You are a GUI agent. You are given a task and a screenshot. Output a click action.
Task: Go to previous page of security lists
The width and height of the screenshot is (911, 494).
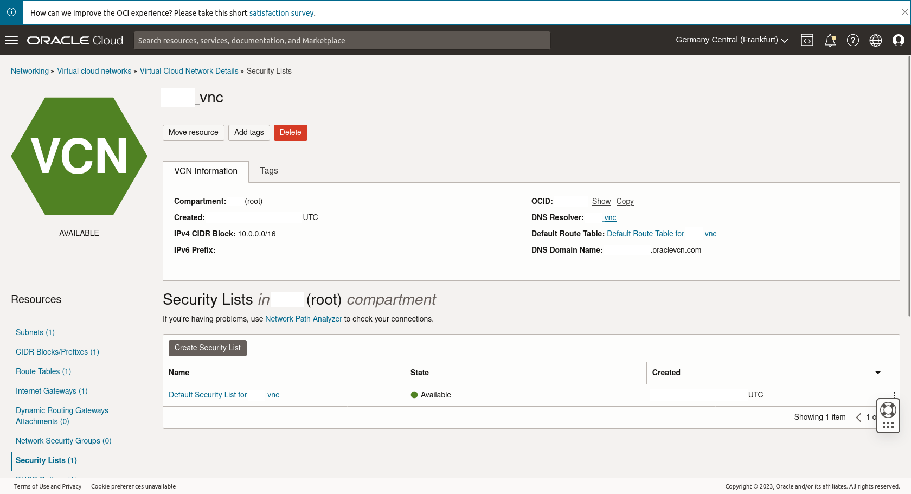click(858, 417)
